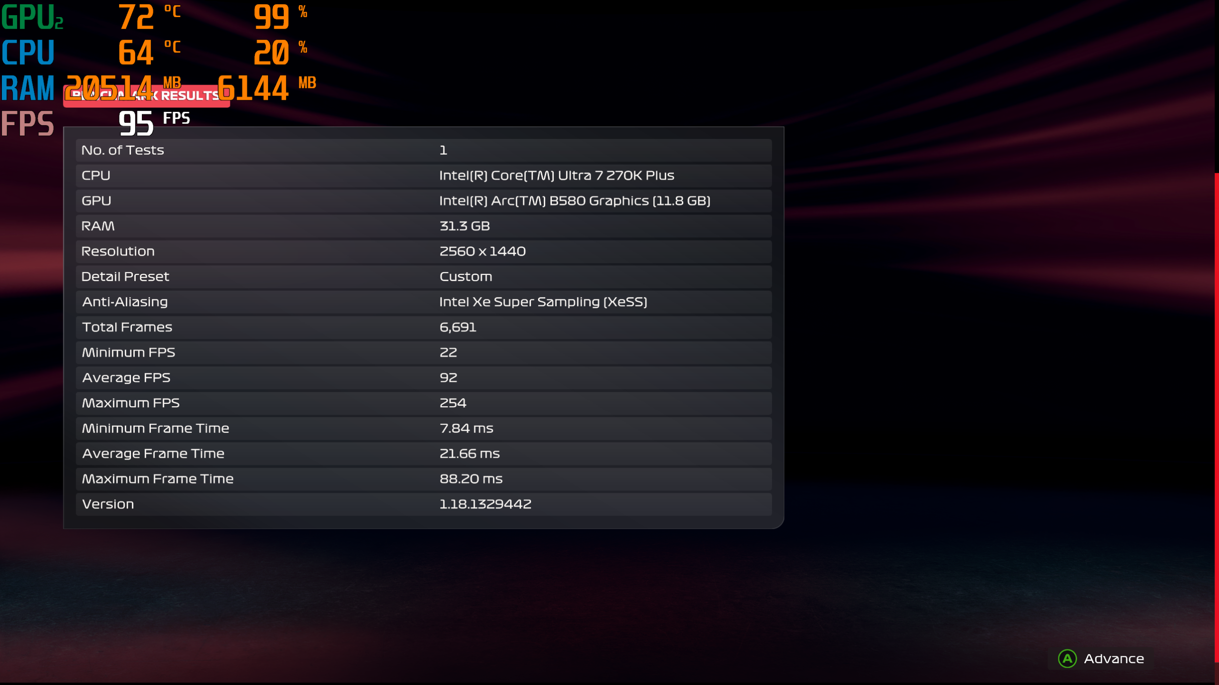Image resolution: width=1219 pixels, height=685 pixels.
Task: Select the CPU Intel Core Ultra row
Action: pos(423,176)
